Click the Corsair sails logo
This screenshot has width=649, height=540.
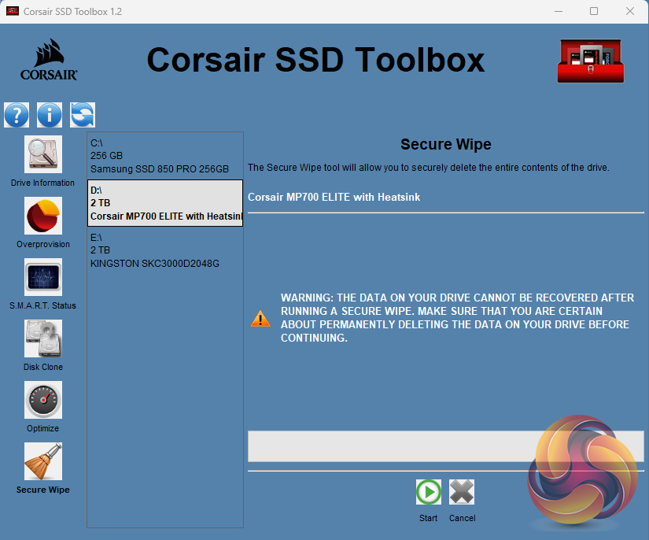(x=49, y=60)
